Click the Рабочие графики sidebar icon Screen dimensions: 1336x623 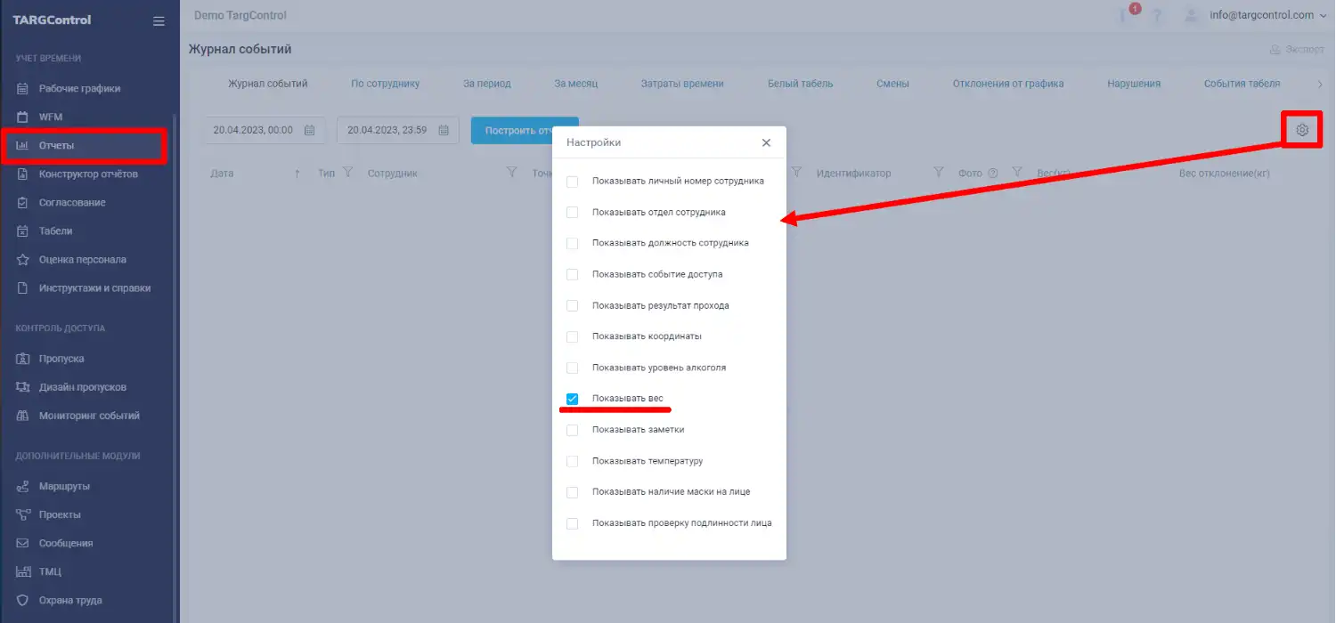coord(23,88)
